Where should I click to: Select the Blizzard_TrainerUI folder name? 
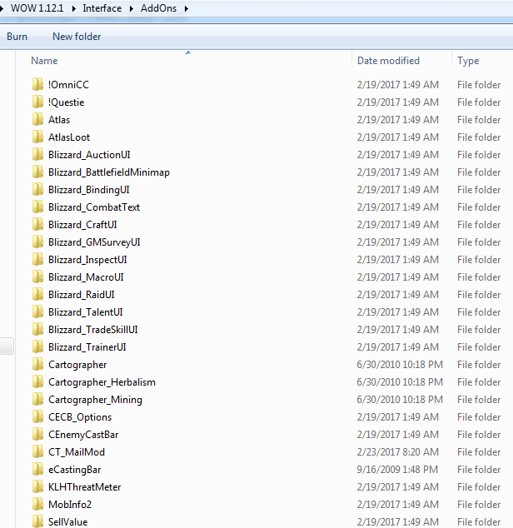click(87, 347)
